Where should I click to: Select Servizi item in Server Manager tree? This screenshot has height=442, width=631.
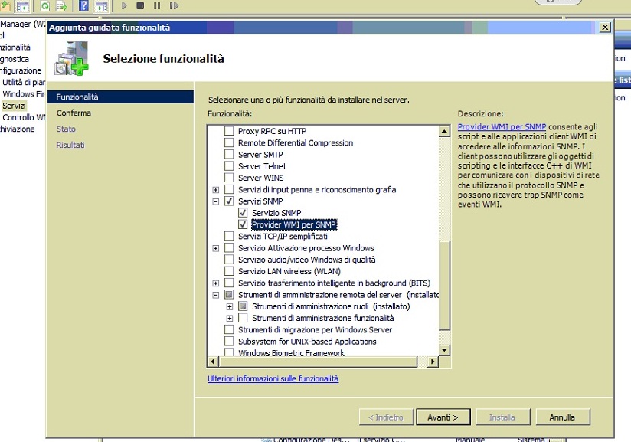point(14,106)
